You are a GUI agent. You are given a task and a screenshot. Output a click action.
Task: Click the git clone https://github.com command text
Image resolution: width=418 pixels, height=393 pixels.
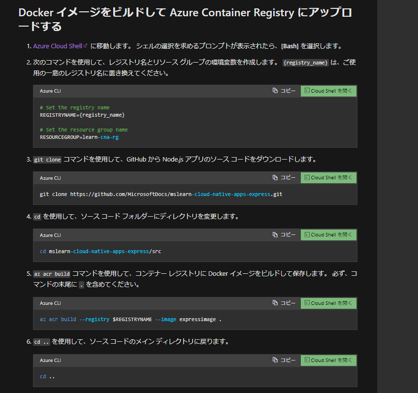[x=161, y=194]
